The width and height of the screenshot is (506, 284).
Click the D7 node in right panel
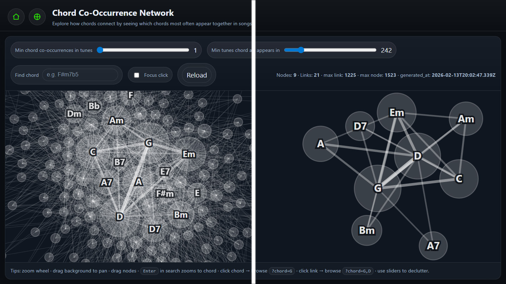point(360,126)
